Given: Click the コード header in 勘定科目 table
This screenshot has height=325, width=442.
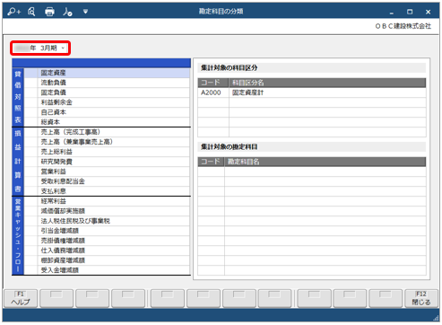Looking at the screenshot, I should [x=211, y=162].
